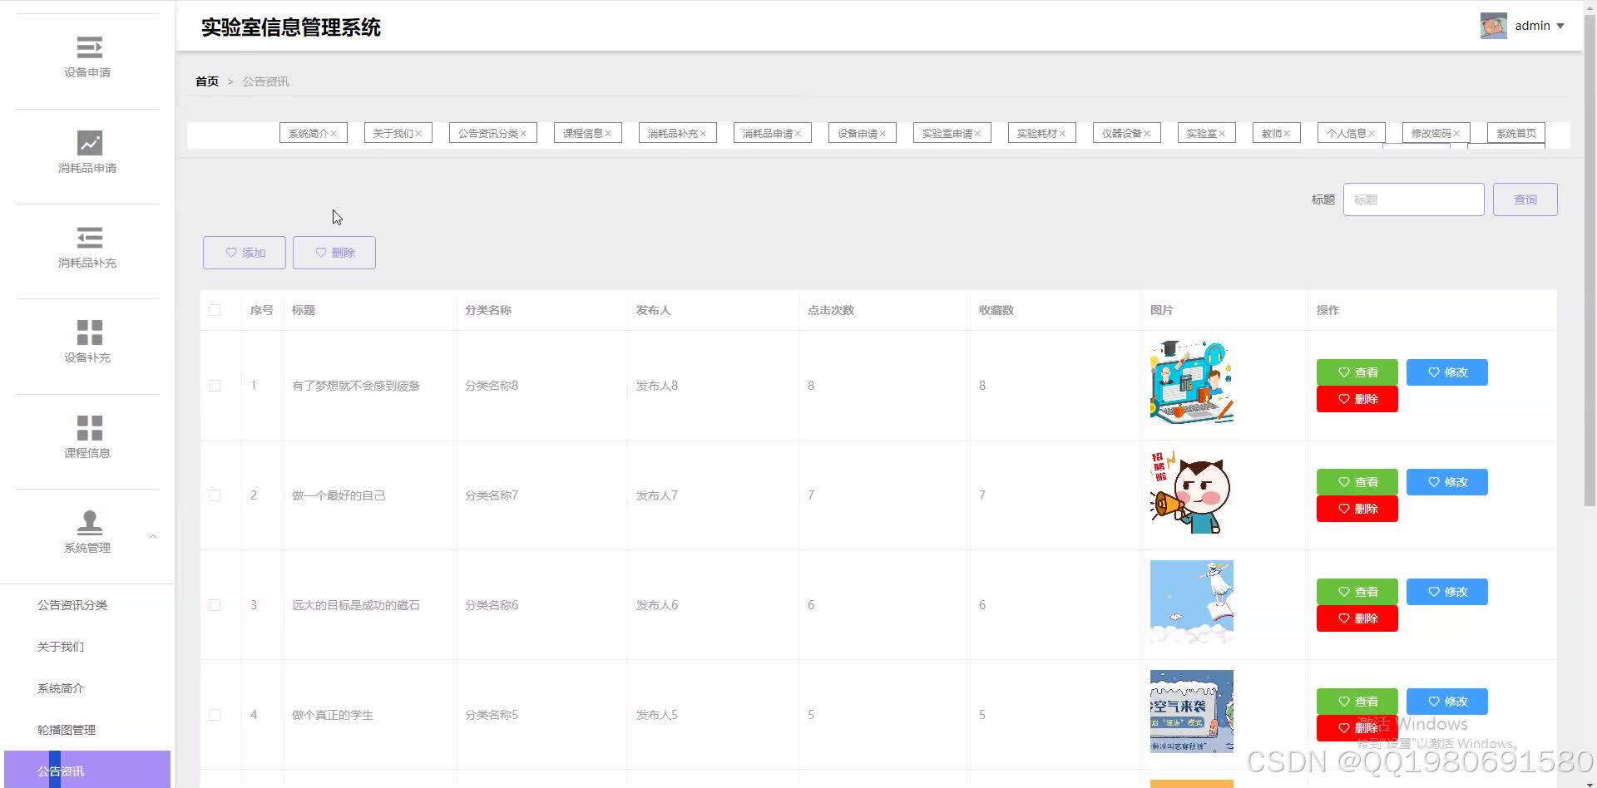This screenshot has width=1597, height=788.
Task: Edit row 1 with blue 修改 button
Action: pos(1447,372)
